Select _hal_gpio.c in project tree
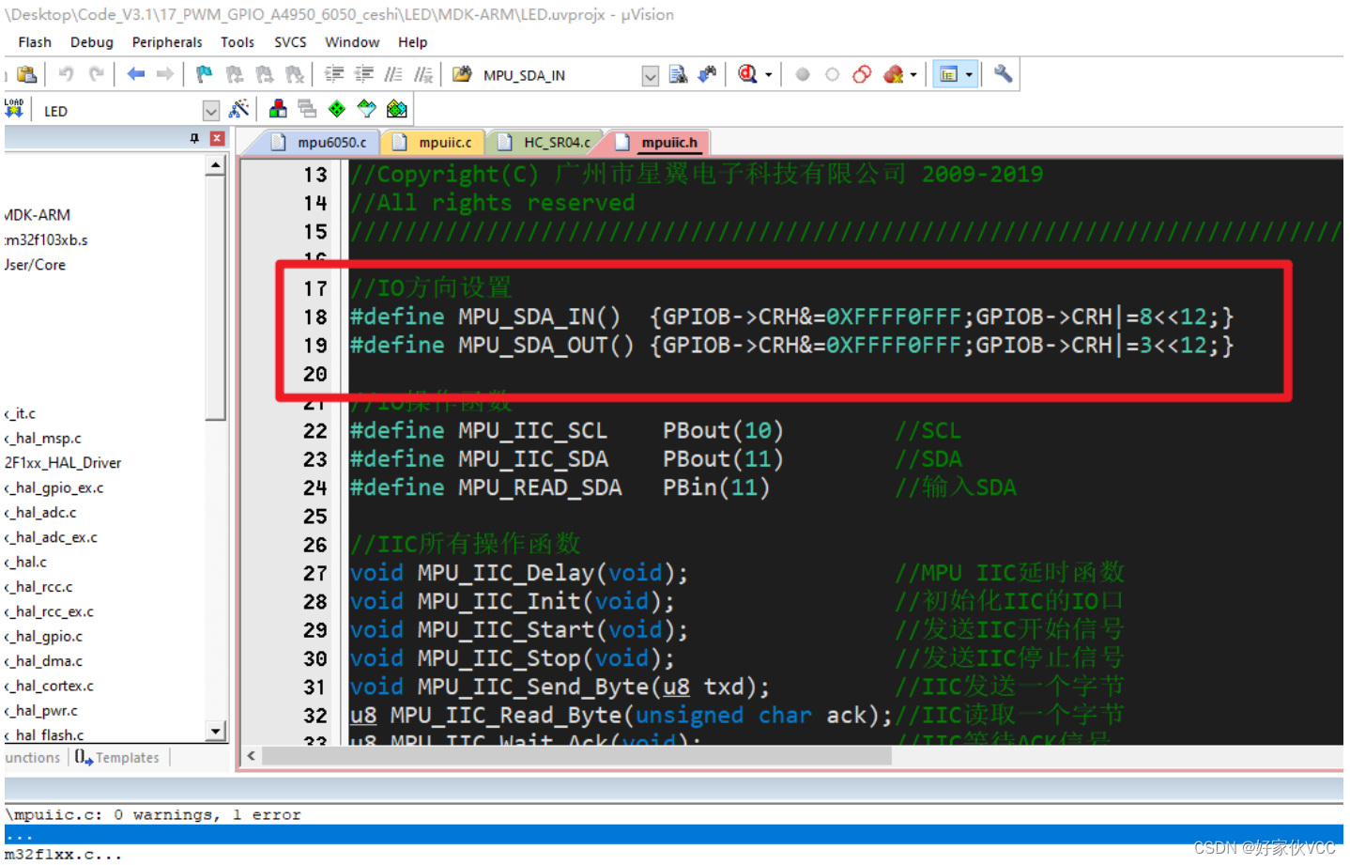 pos(45,636)
